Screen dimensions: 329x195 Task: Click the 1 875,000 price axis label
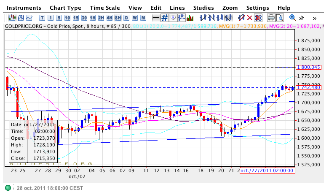308,41
